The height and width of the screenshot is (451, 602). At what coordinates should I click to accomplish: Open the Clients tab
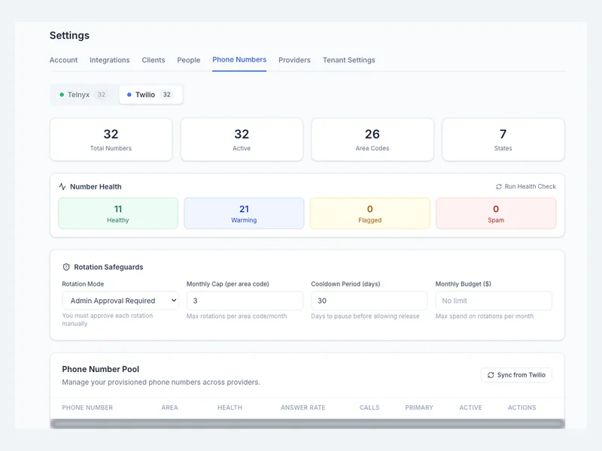click(x=154, y=60)
